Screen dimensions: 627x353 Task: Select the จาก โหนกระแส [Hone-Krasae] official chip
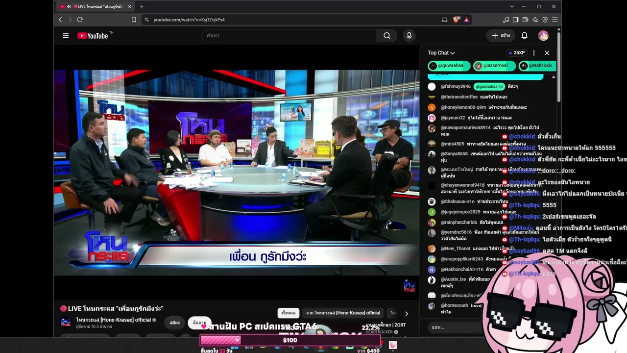(343, 313)
